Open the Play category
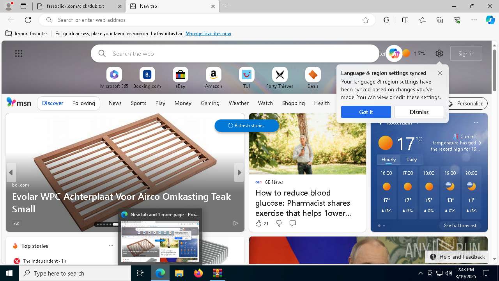This screenshot has height=281, width=499. [x=160, y=103]
